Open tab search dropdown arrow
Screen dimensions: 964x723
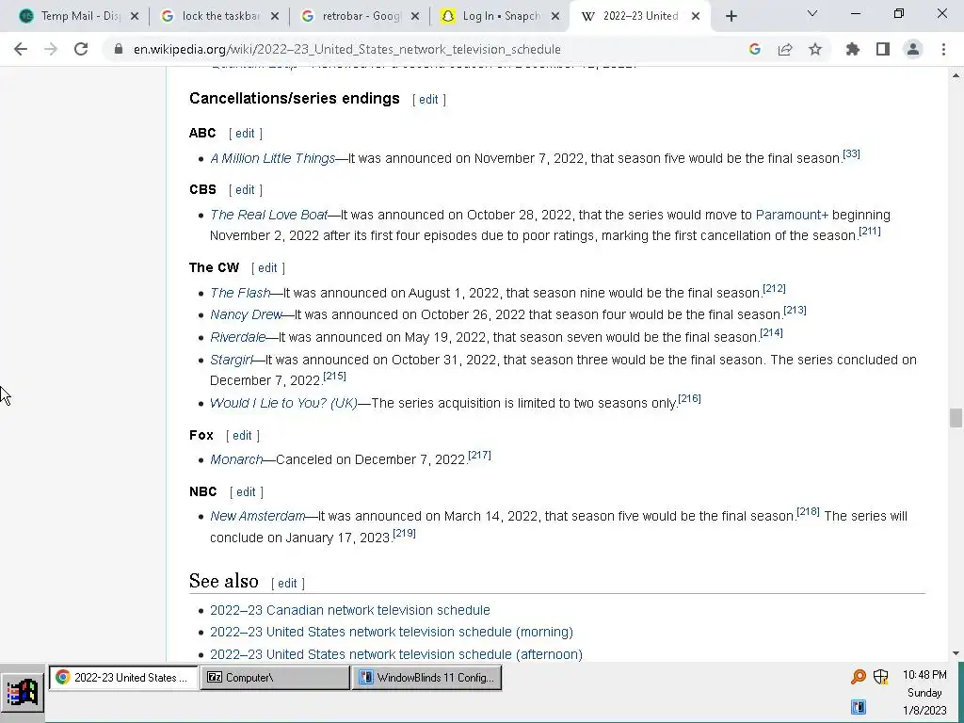812,13
